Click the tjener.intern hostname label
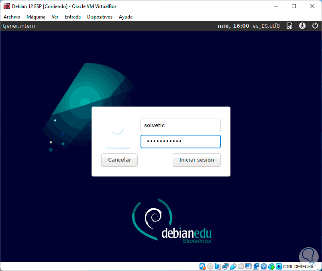The image size is (322, 271). (19, 26)
